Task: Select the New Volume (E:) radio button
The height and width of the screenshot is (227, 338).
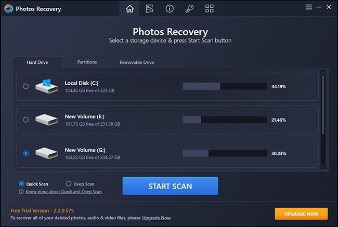Action: pos(26,120)
